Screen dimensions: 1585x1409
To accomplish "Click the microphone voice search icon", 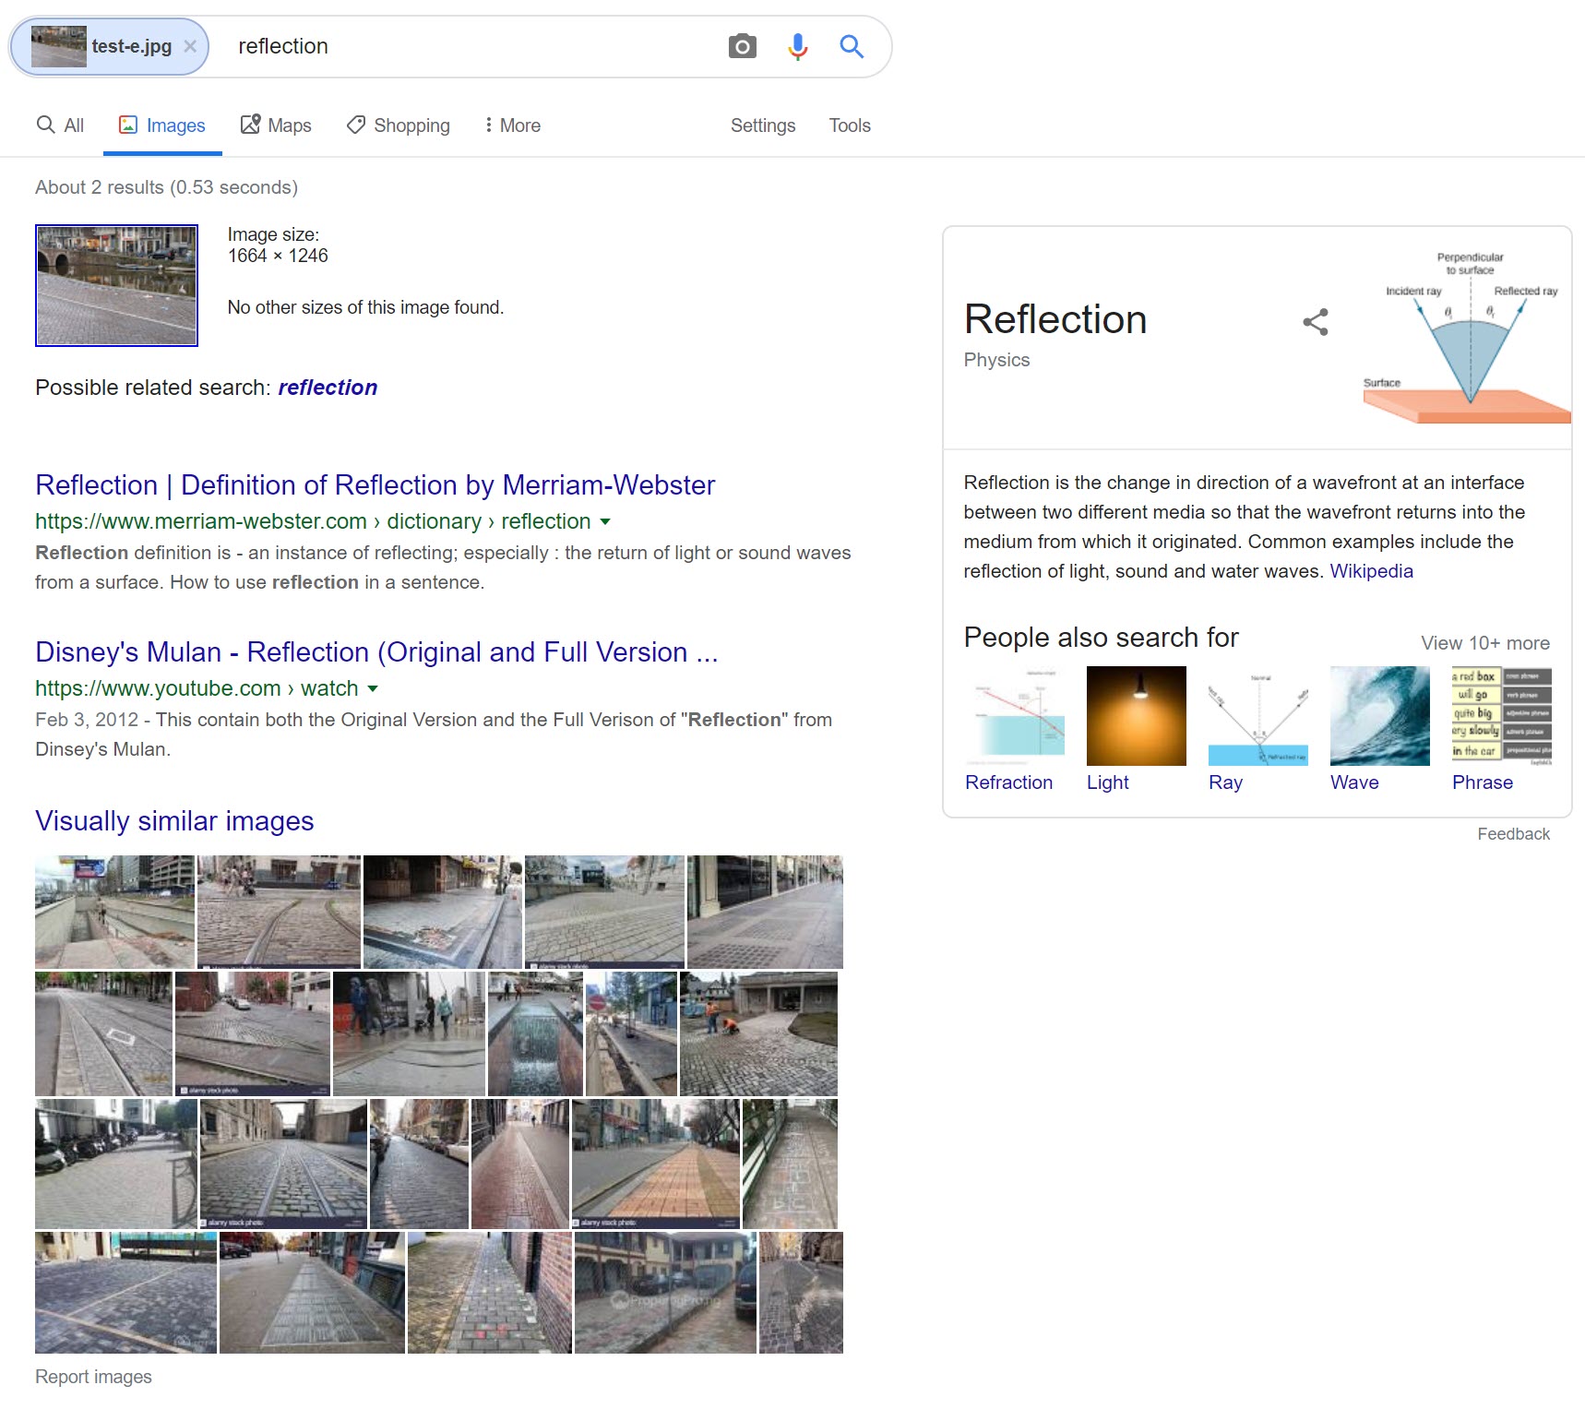I will click(798, 46).
